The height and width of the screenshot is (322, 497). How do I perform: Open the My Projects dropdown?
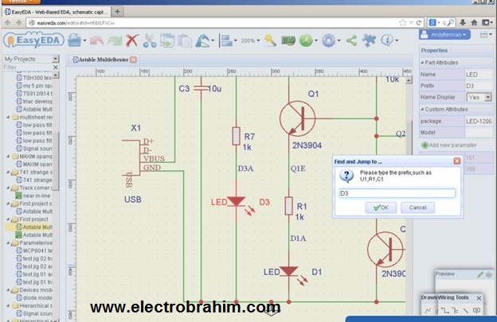tap(56, 59)
